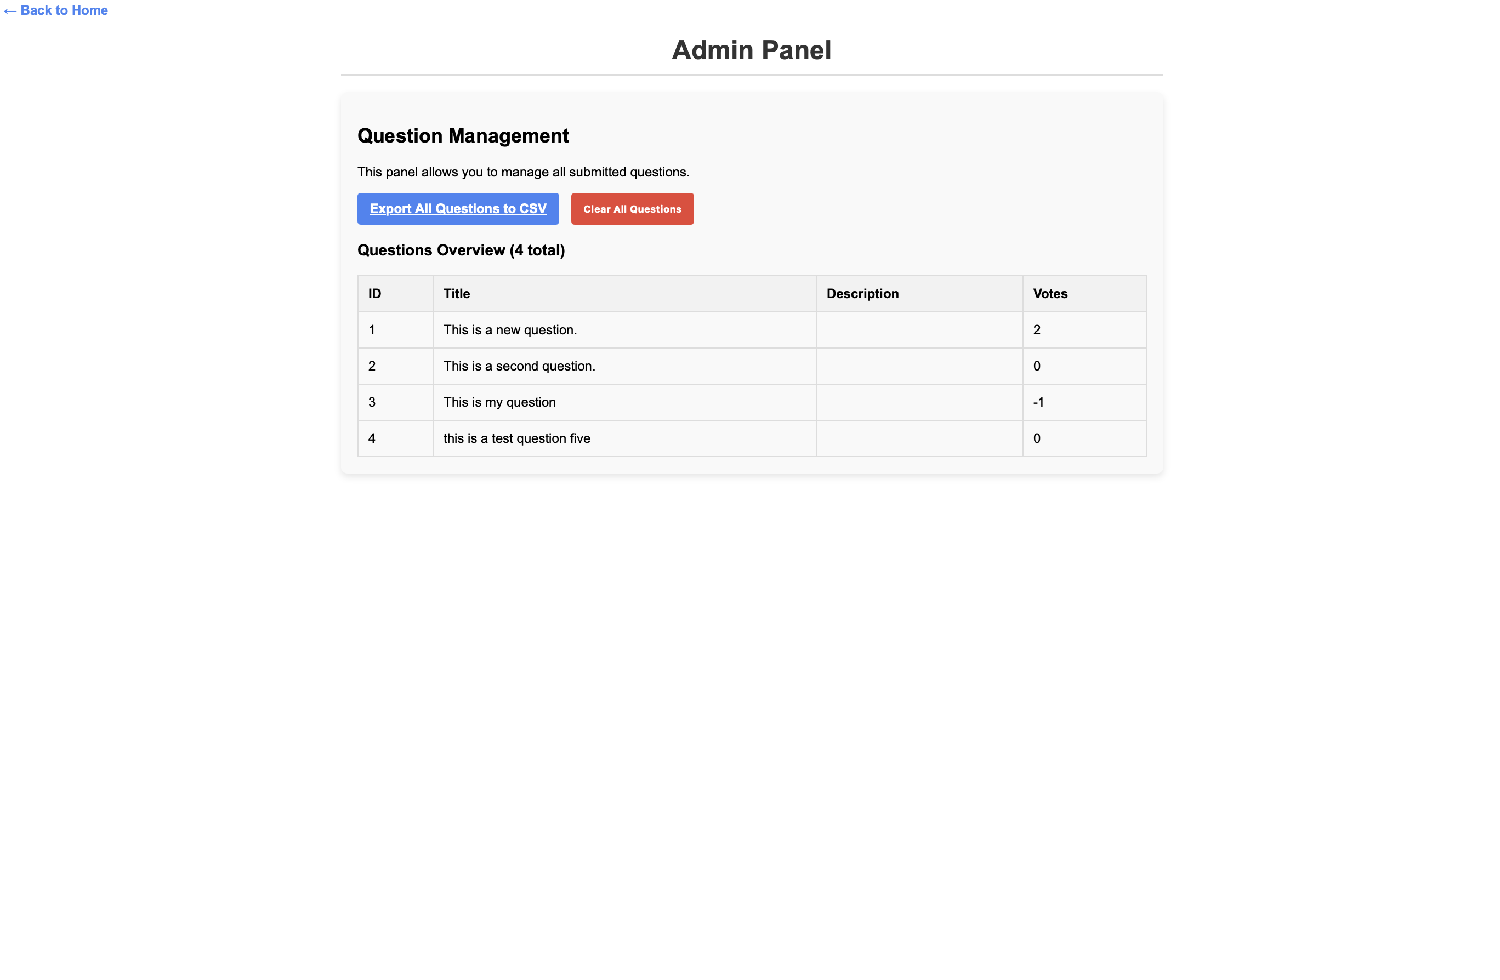Screen dimensions: 1500x980
Task: Select the Title column header
Action: (x=624, y=294)
